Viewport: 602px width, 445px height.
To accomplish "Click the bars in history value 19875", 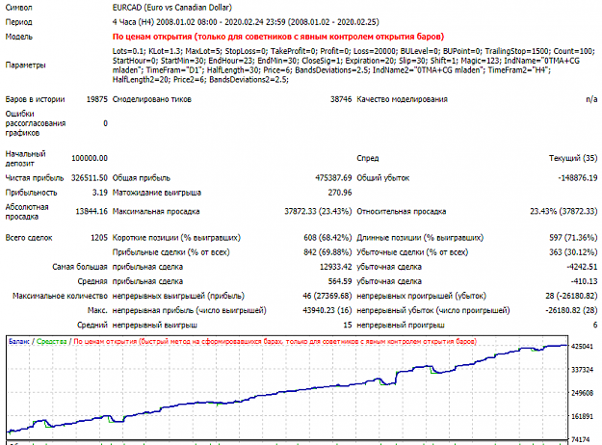I will [96, 99].
